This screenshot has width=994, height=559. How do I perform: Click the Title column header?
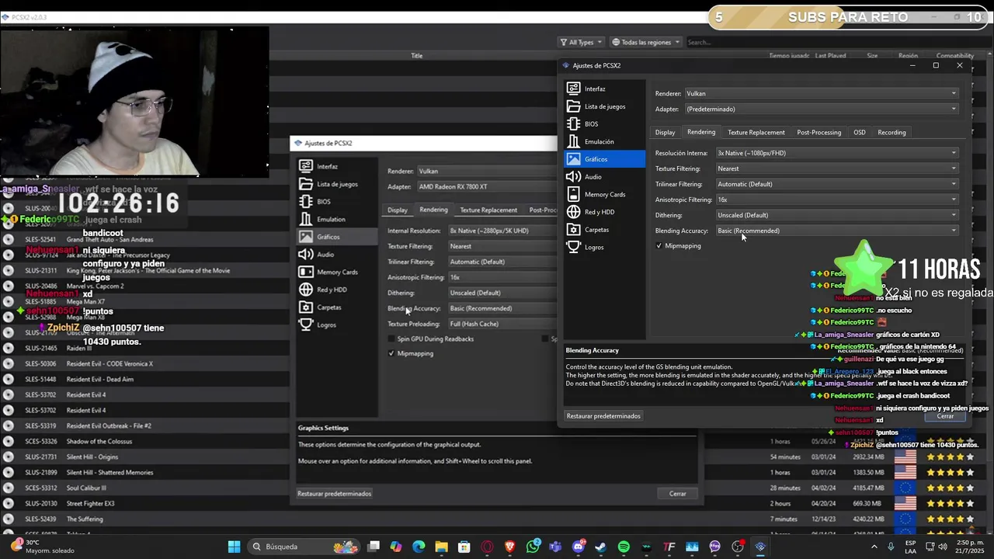pyautogui.click(x=416, y=56)
